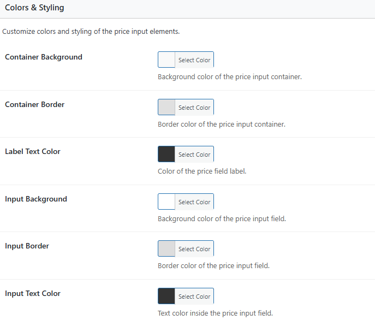Click the Label Text Color label
This screenshot has height=320, width=375.
33,151
